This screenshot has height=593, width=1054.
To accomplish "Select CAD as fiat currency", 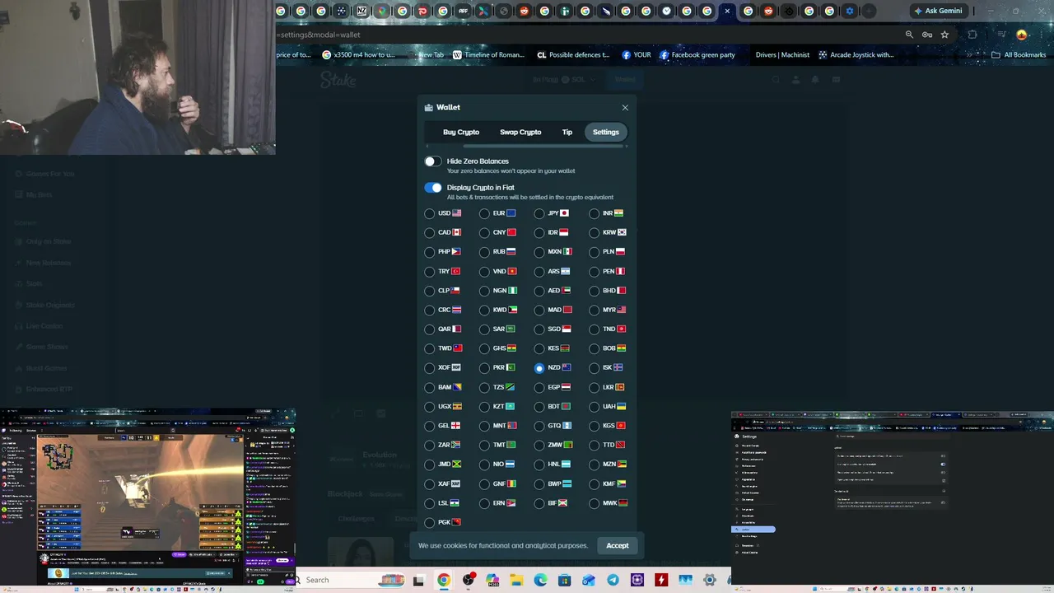I will tap(430, 233).
